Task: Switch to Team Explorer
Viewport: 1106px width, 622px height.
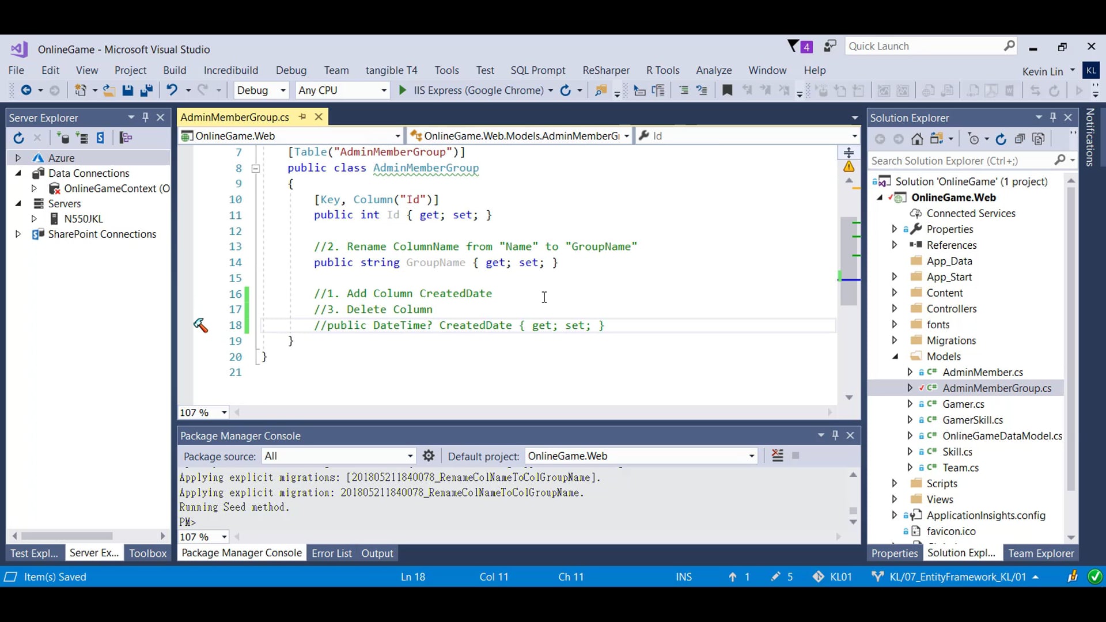Action: coord(1041,553)
